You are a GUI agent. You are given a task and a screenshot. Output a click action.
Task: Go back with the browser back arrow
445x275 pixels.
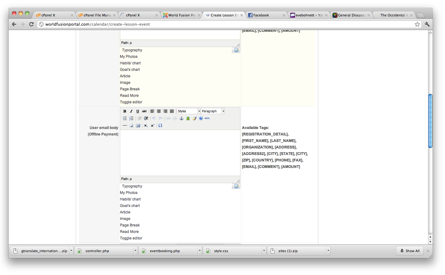(14, 24)
